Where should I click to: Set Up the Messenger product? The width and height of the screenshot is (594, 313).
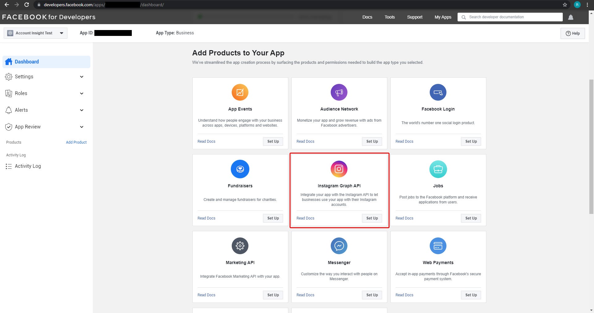[372, 295]
